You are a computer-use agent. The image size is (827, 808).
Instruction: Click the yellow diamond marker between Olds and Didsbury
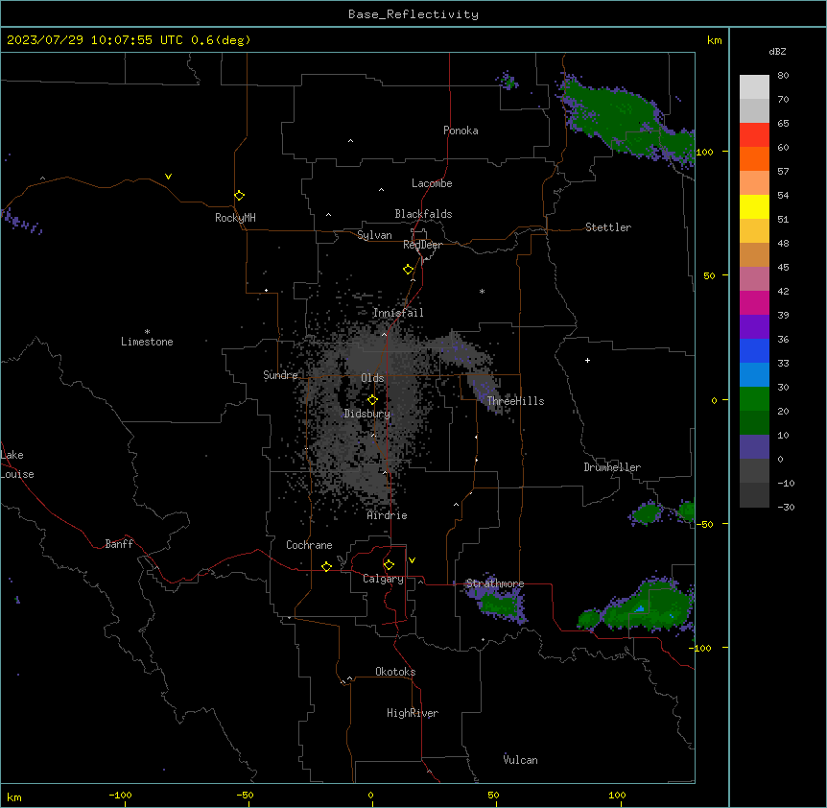[372, 400]
